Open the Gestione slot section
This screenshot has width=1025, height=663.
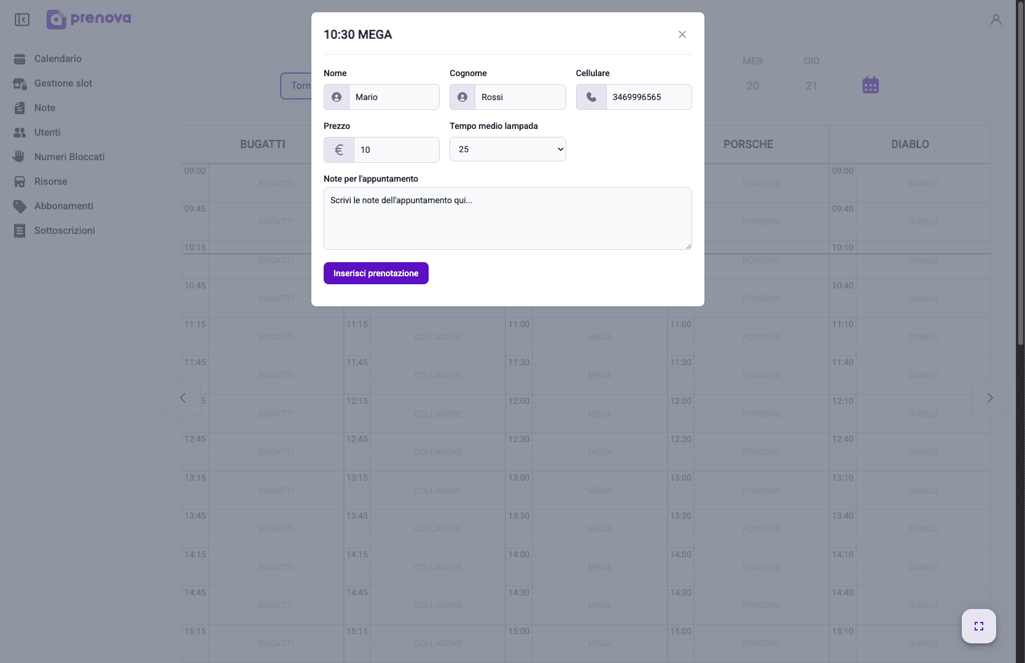pos(63,83)
